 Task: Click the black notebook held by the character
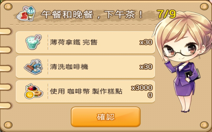tap(192, 75)
